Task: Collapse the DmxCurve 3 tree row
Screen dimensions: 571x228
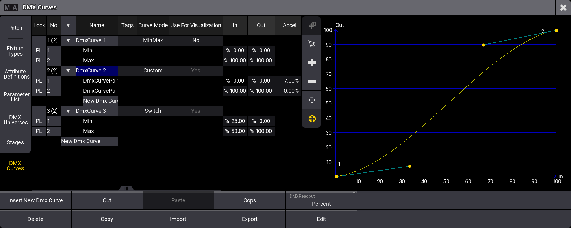Action: [x=68, y=111]
